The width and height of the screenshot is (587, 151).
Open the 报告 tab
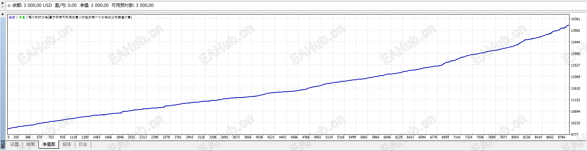click(67, 144)
